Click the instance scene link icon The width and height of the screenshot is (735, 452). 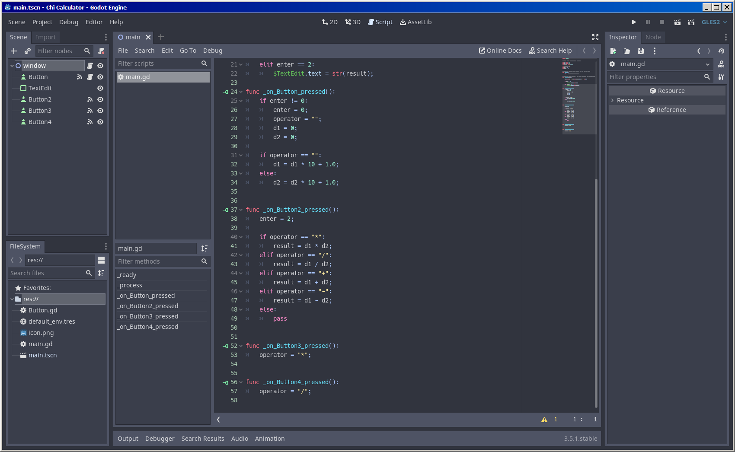[28, 51]
